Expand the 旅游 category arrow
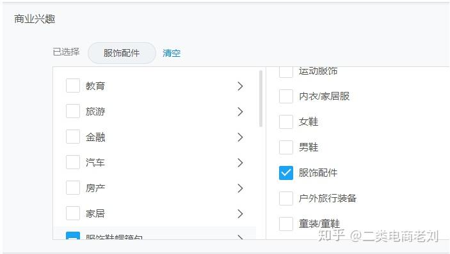The width and height of the screenshot is (450, 254). [241, 112]
